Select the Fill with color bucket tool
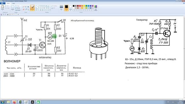Viewport: 185px width, 104px height. (26, 7)
